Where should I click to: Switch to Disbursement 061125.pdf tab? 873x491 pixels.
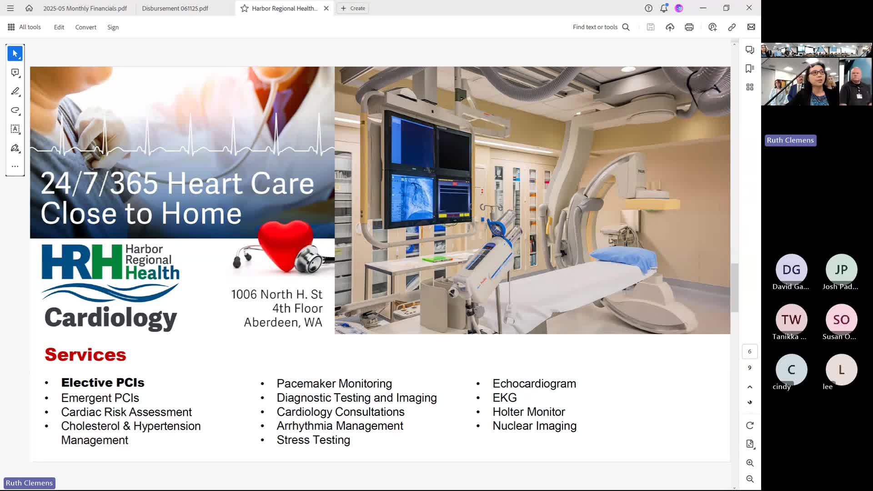coord(175,8)
